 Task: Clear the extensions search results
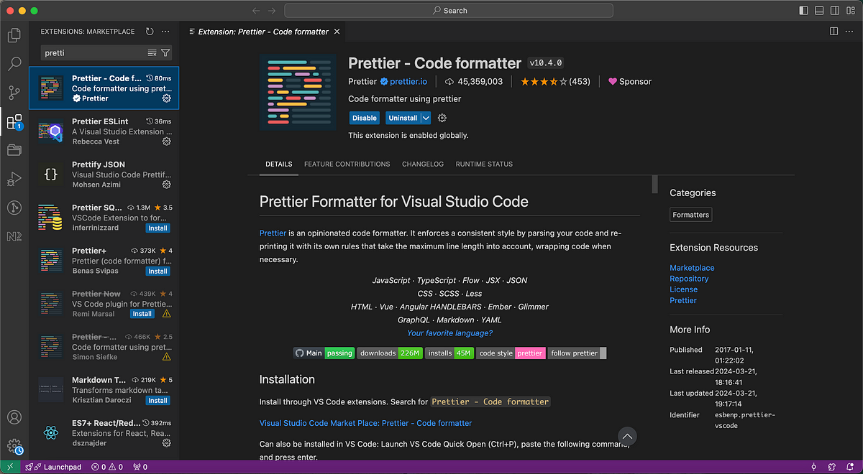[x=152, y=52]
